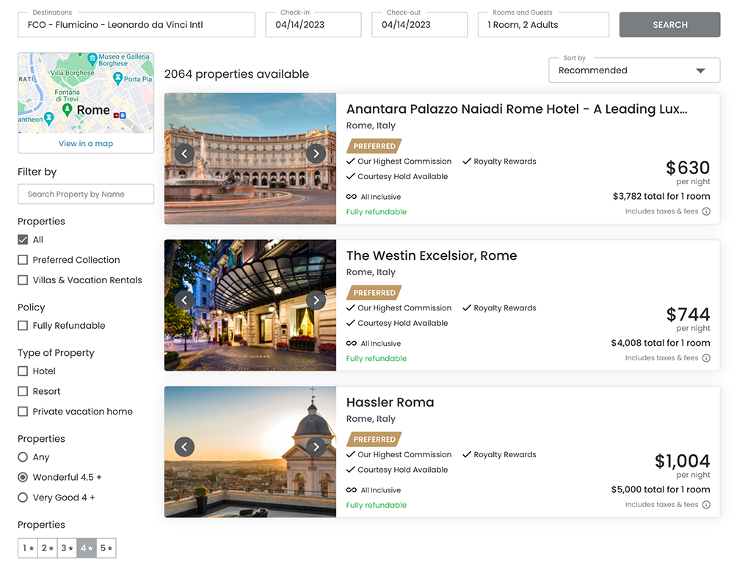Select the Very Good 4+ rating option
The width and height of the screenshot is (734, 568).
click(x=23, y=498)
